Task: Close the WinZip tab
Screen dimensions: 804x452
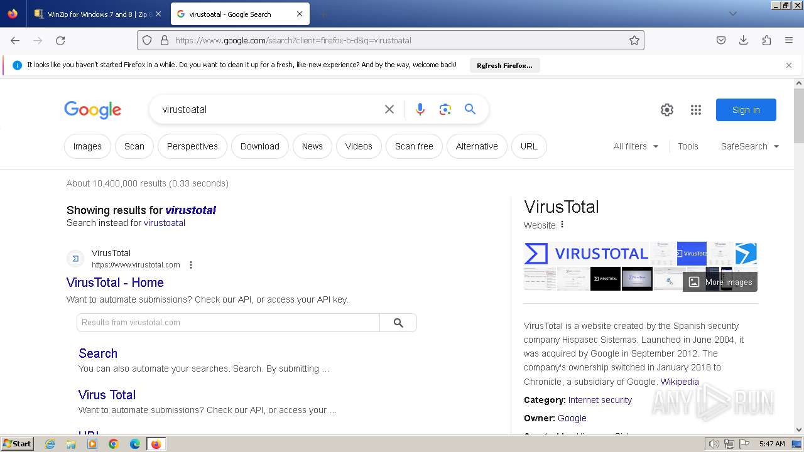Action: (x=158, y=14)
